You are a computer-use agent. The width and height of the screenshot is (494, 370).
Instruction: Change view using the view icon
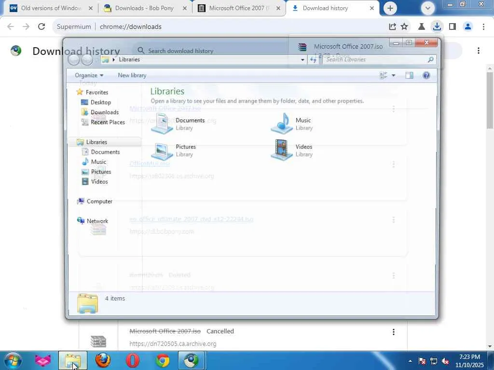point(384,75)
